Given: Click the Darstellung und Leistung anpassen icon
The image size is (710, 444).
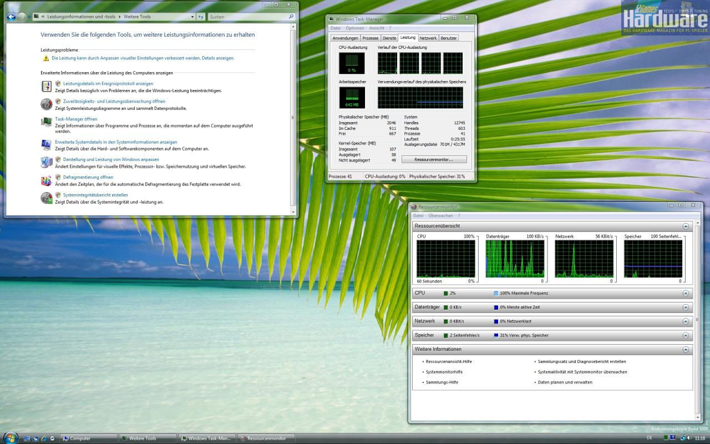Looking at the screenshot, I should tap(47, 163).
